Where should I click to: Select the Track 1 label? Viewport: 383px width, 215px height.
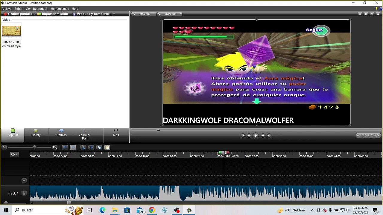13,193
